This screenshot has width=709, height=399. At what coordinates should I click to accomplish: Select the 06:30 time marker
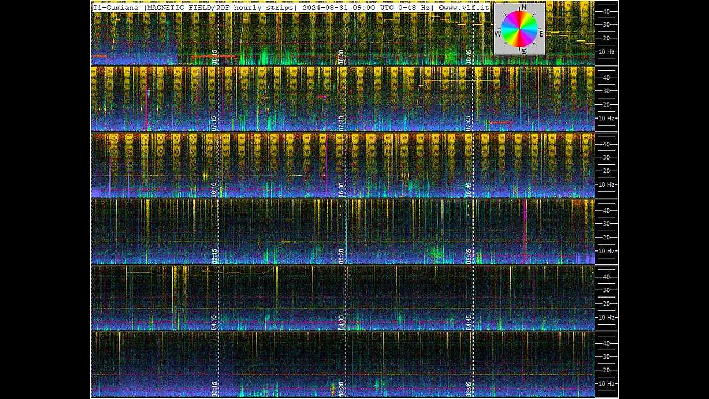pos(342,190)
